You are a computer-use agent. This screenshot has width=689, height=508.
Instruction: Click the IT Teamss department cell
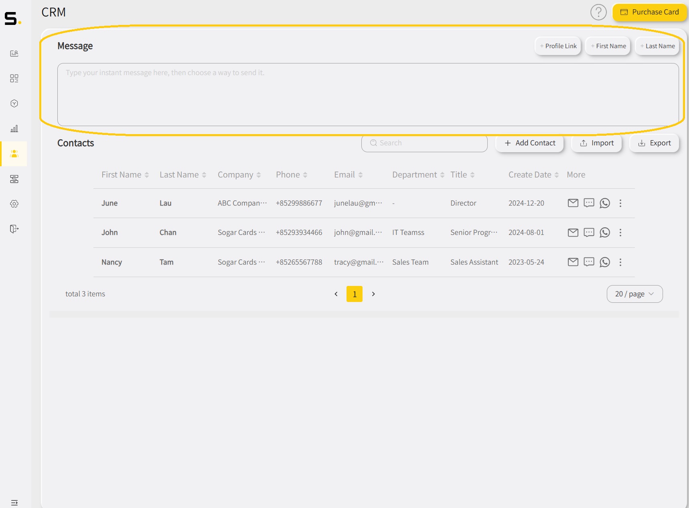pyautogui.click(x=408, y=233)
